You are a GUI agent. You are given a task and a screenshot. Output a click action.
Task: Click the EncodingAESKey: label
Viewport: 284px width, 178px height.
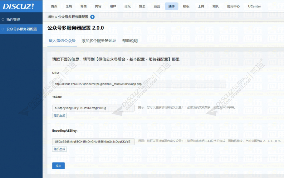[x=65, y=130]
